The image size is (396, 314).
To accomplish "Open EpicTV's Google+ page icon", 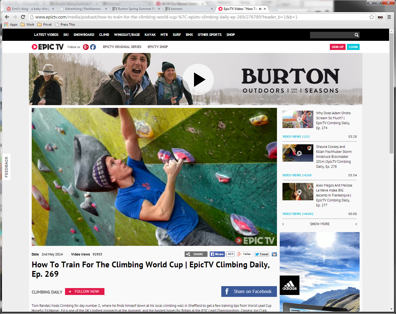I will (86, 47).
